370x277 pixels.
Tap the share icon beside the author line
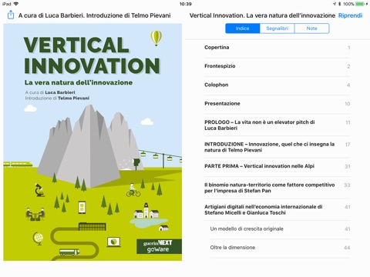pos(11,15)
